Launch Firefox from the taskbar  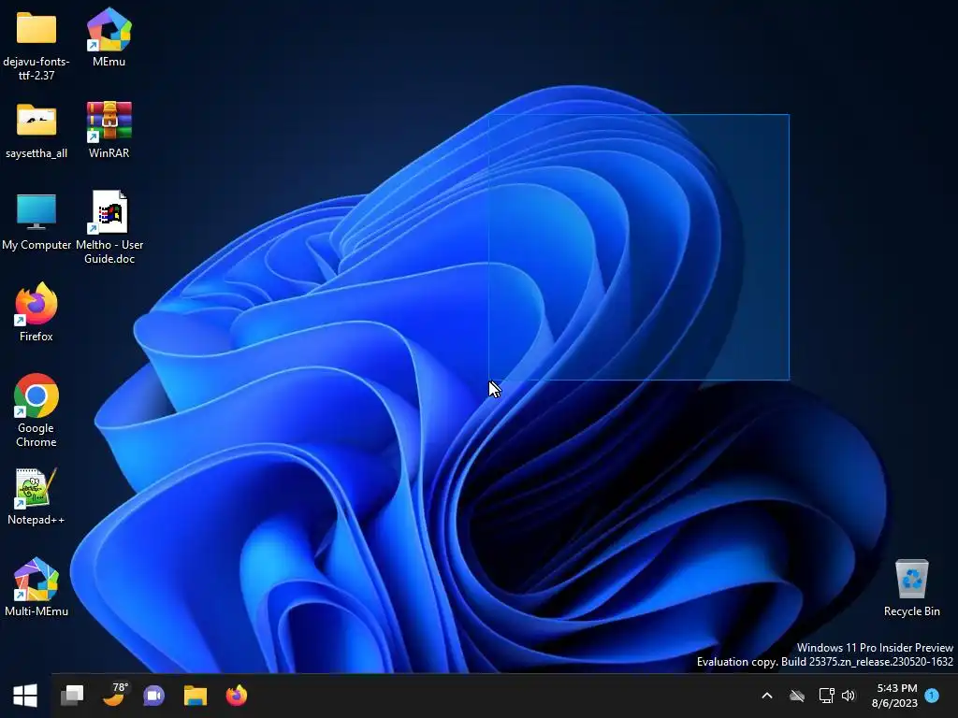coord(237,696)
